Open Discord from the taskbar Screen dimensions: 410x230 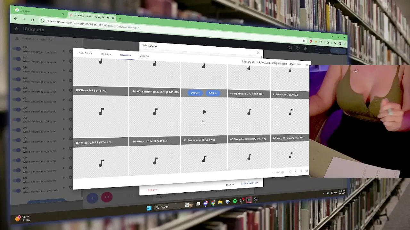click(206, 203)
